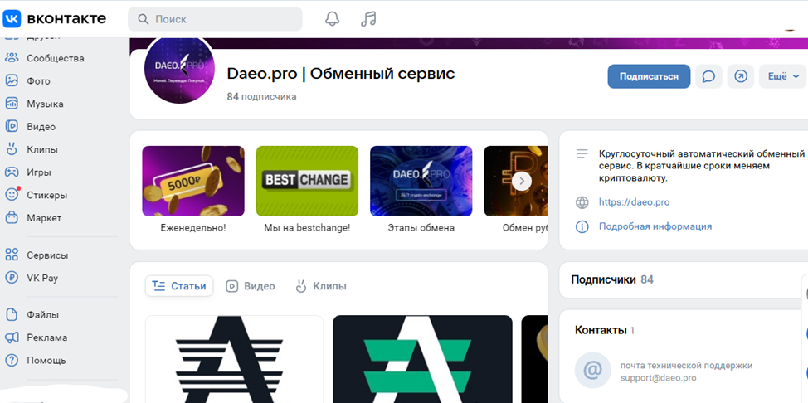The image size is (808, 403).
Task: Click the 84 подписчика text under title
Action: [262, 96]
